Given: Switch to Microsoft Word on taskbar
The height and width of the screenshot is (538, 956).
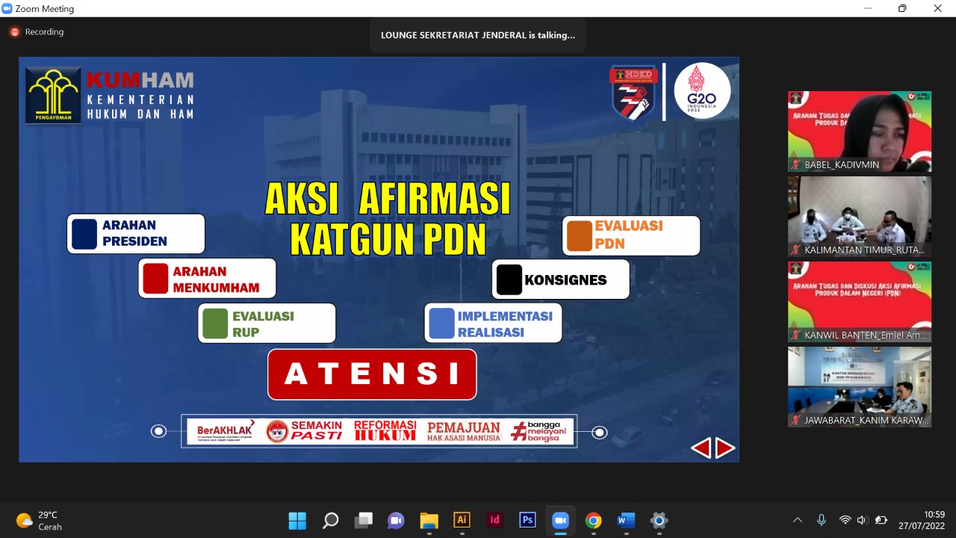Looking at the screenshot, I should [626, 520].
